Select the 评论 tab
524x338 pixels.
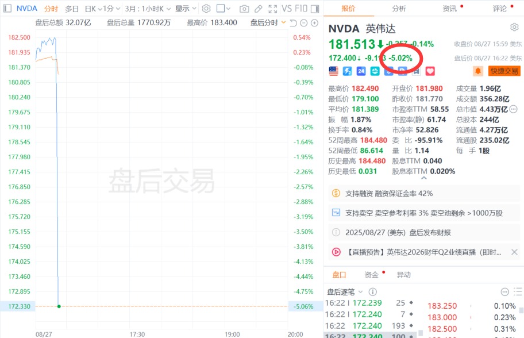(500, 9)
